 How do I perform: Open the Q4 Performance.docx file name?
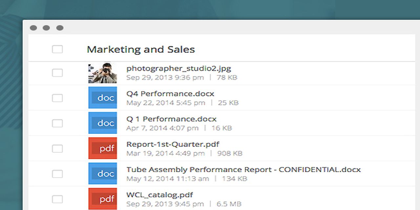click(170, 94)
